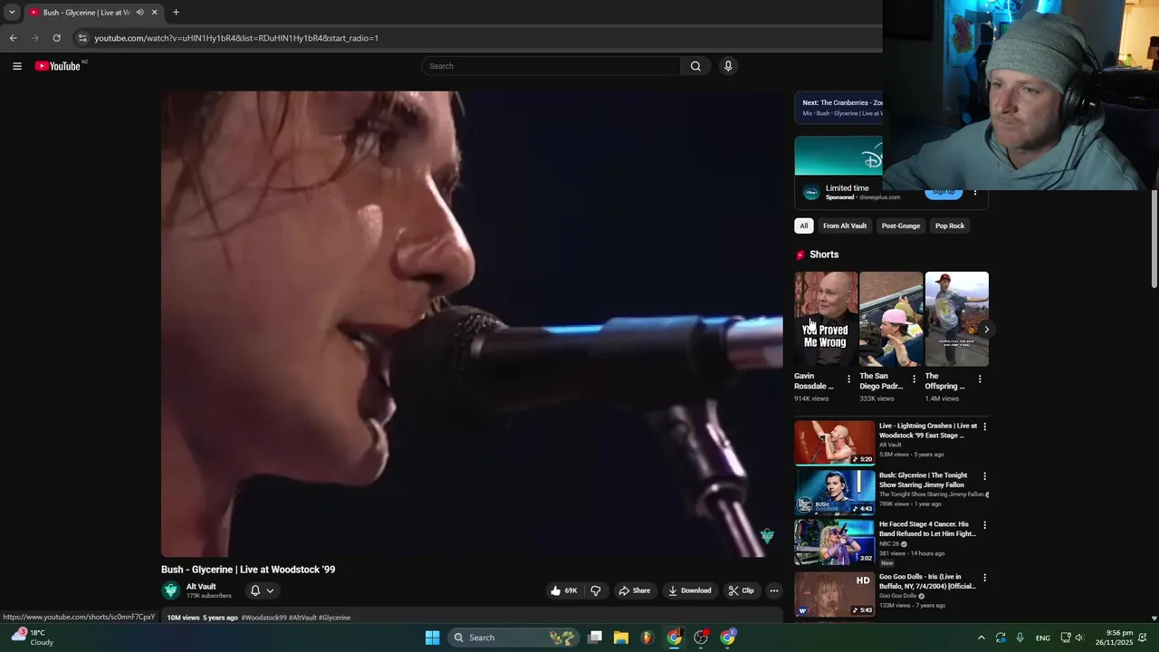Viewport: 1159px width, 652px height.
Task: Go to YouTube home via logo
Action: [58, 66]
